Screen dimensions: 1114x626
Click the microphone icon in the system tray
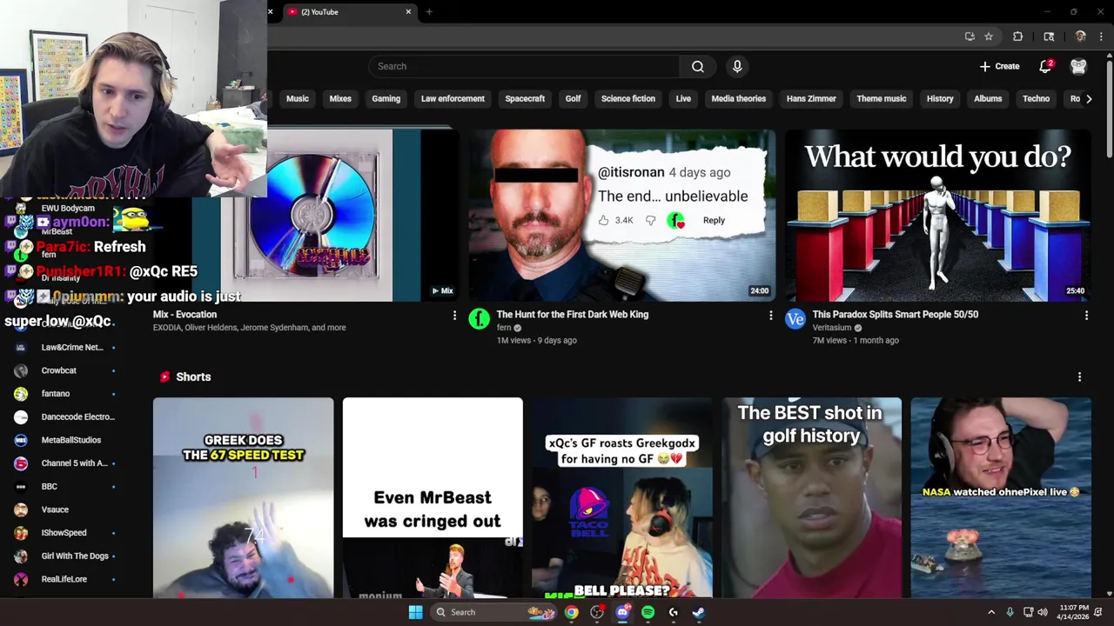1010,612
